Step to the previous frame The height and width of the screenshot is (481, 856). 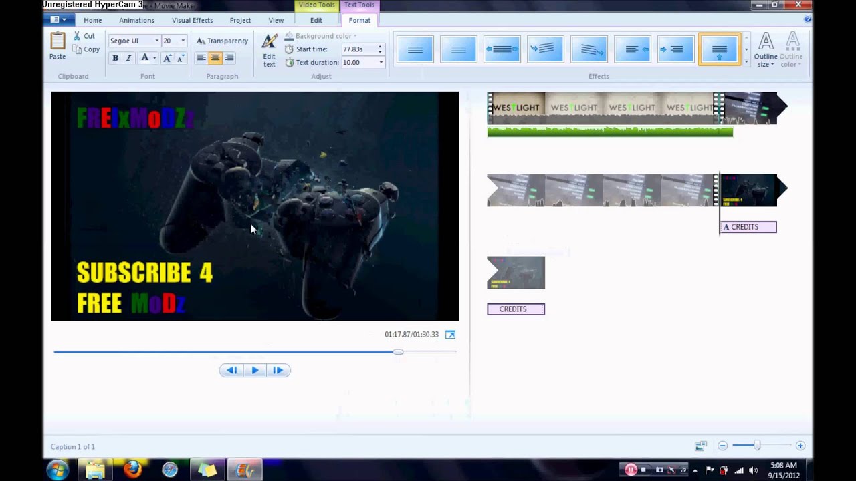pos(231,370)
